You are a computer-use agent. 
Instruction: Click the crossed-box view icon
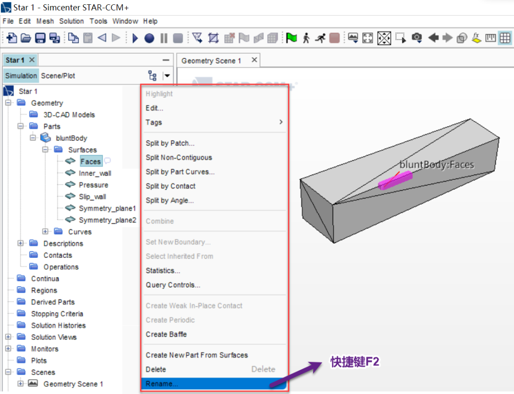coord(384,38)
